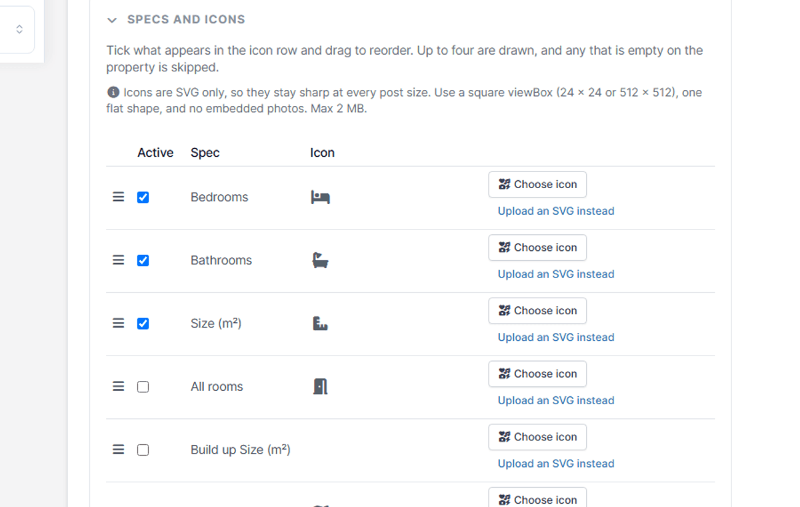Grab the drag handle of the Bedrooms row
800x507 pixels.
[119, 197]
